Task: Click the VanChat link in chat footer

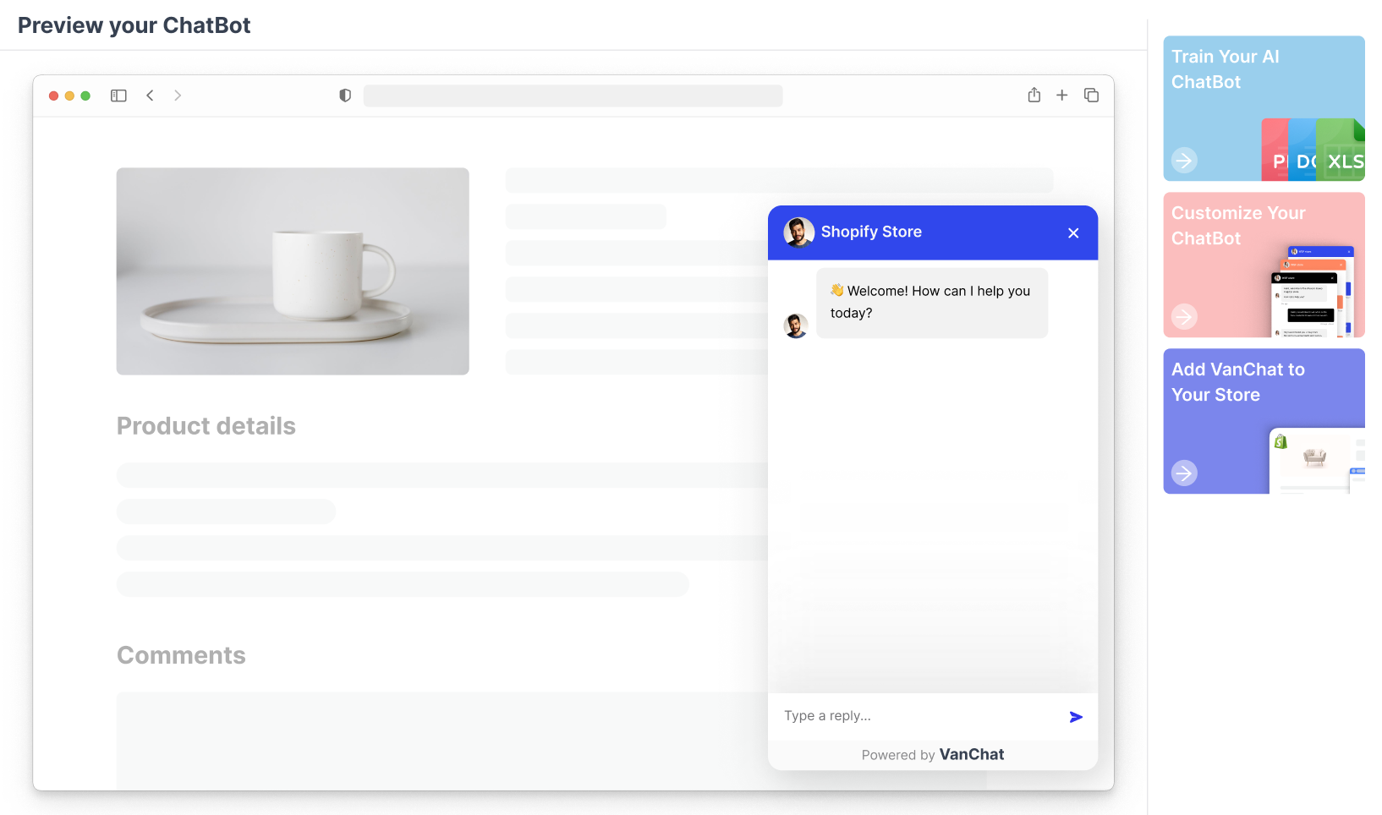Action: 972,754
